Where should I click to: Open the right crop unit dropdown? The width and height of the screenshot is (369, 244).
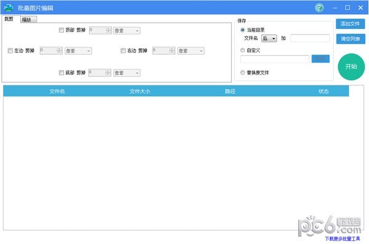coord(191,51)
